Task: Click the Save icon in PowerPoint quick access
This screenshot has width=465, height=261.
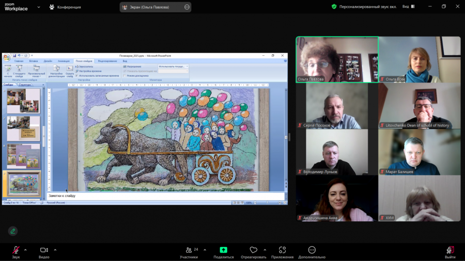Action: [x=14, y=56]
